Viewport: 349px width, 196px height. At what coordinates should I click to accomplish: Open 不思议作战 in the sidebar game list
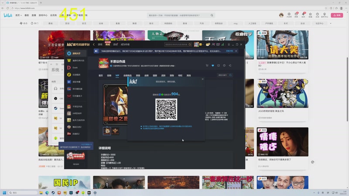tap(75, 107)
